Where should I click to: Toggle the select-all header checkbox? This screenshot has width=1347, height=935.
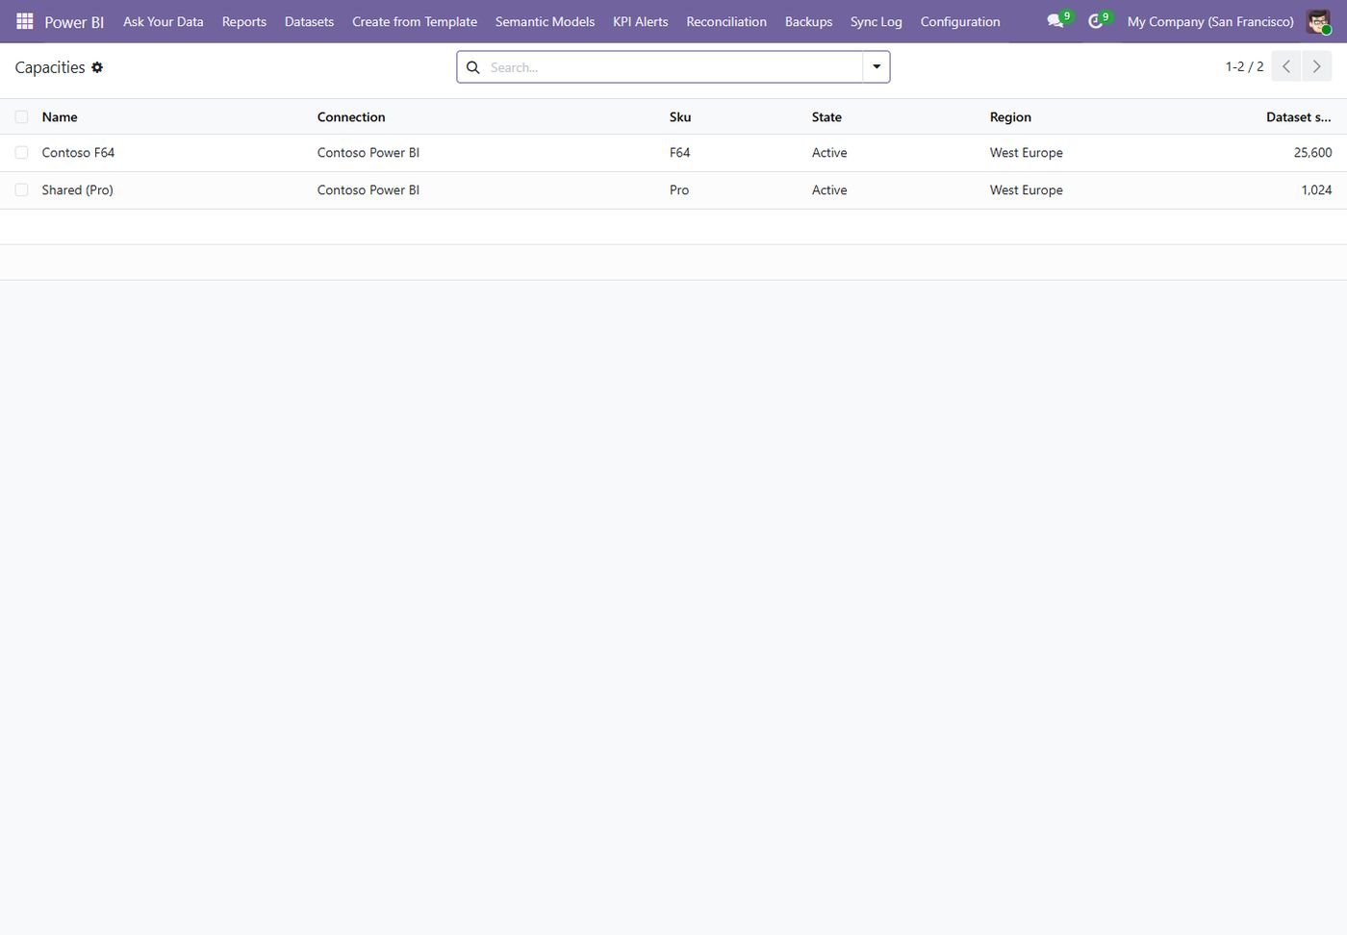(21, 117)
